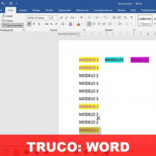This screenshot has width=156, height=156.
Task: Apply red font color button
Action: (x=79, y=24)
